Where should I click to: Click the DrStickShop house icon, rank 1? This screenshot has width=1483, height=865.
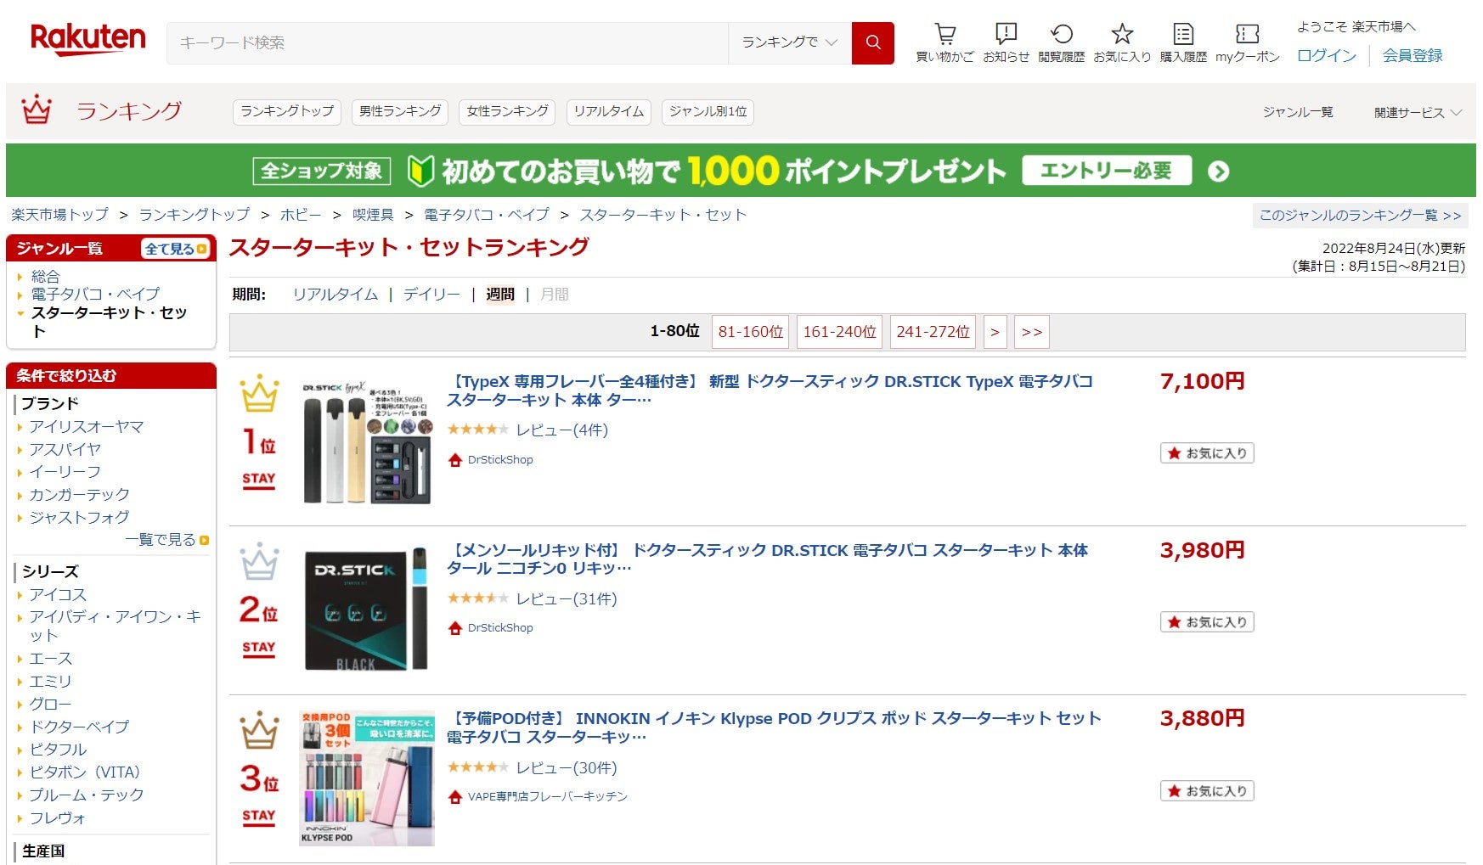[x=455, y=460]
